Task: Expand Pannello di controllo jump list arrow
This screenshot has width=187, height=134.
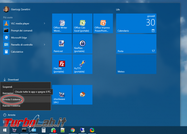Action: pyautogui.click(x=44, y=45)
